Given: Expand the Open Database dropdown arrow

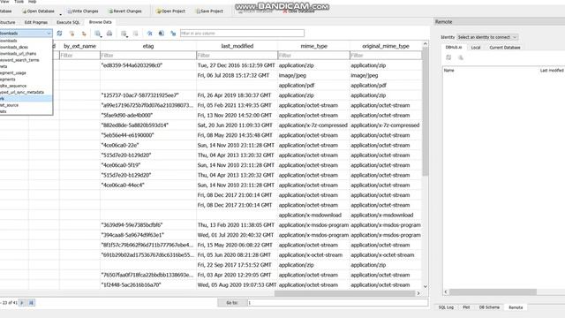Looking at the screenshot, I should coord(60,14).
